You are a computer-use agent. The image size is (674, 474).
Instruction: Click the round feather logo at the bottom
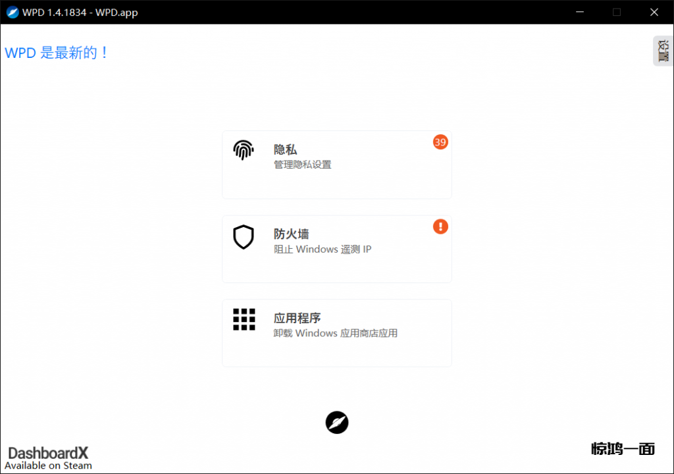(337, 422)
